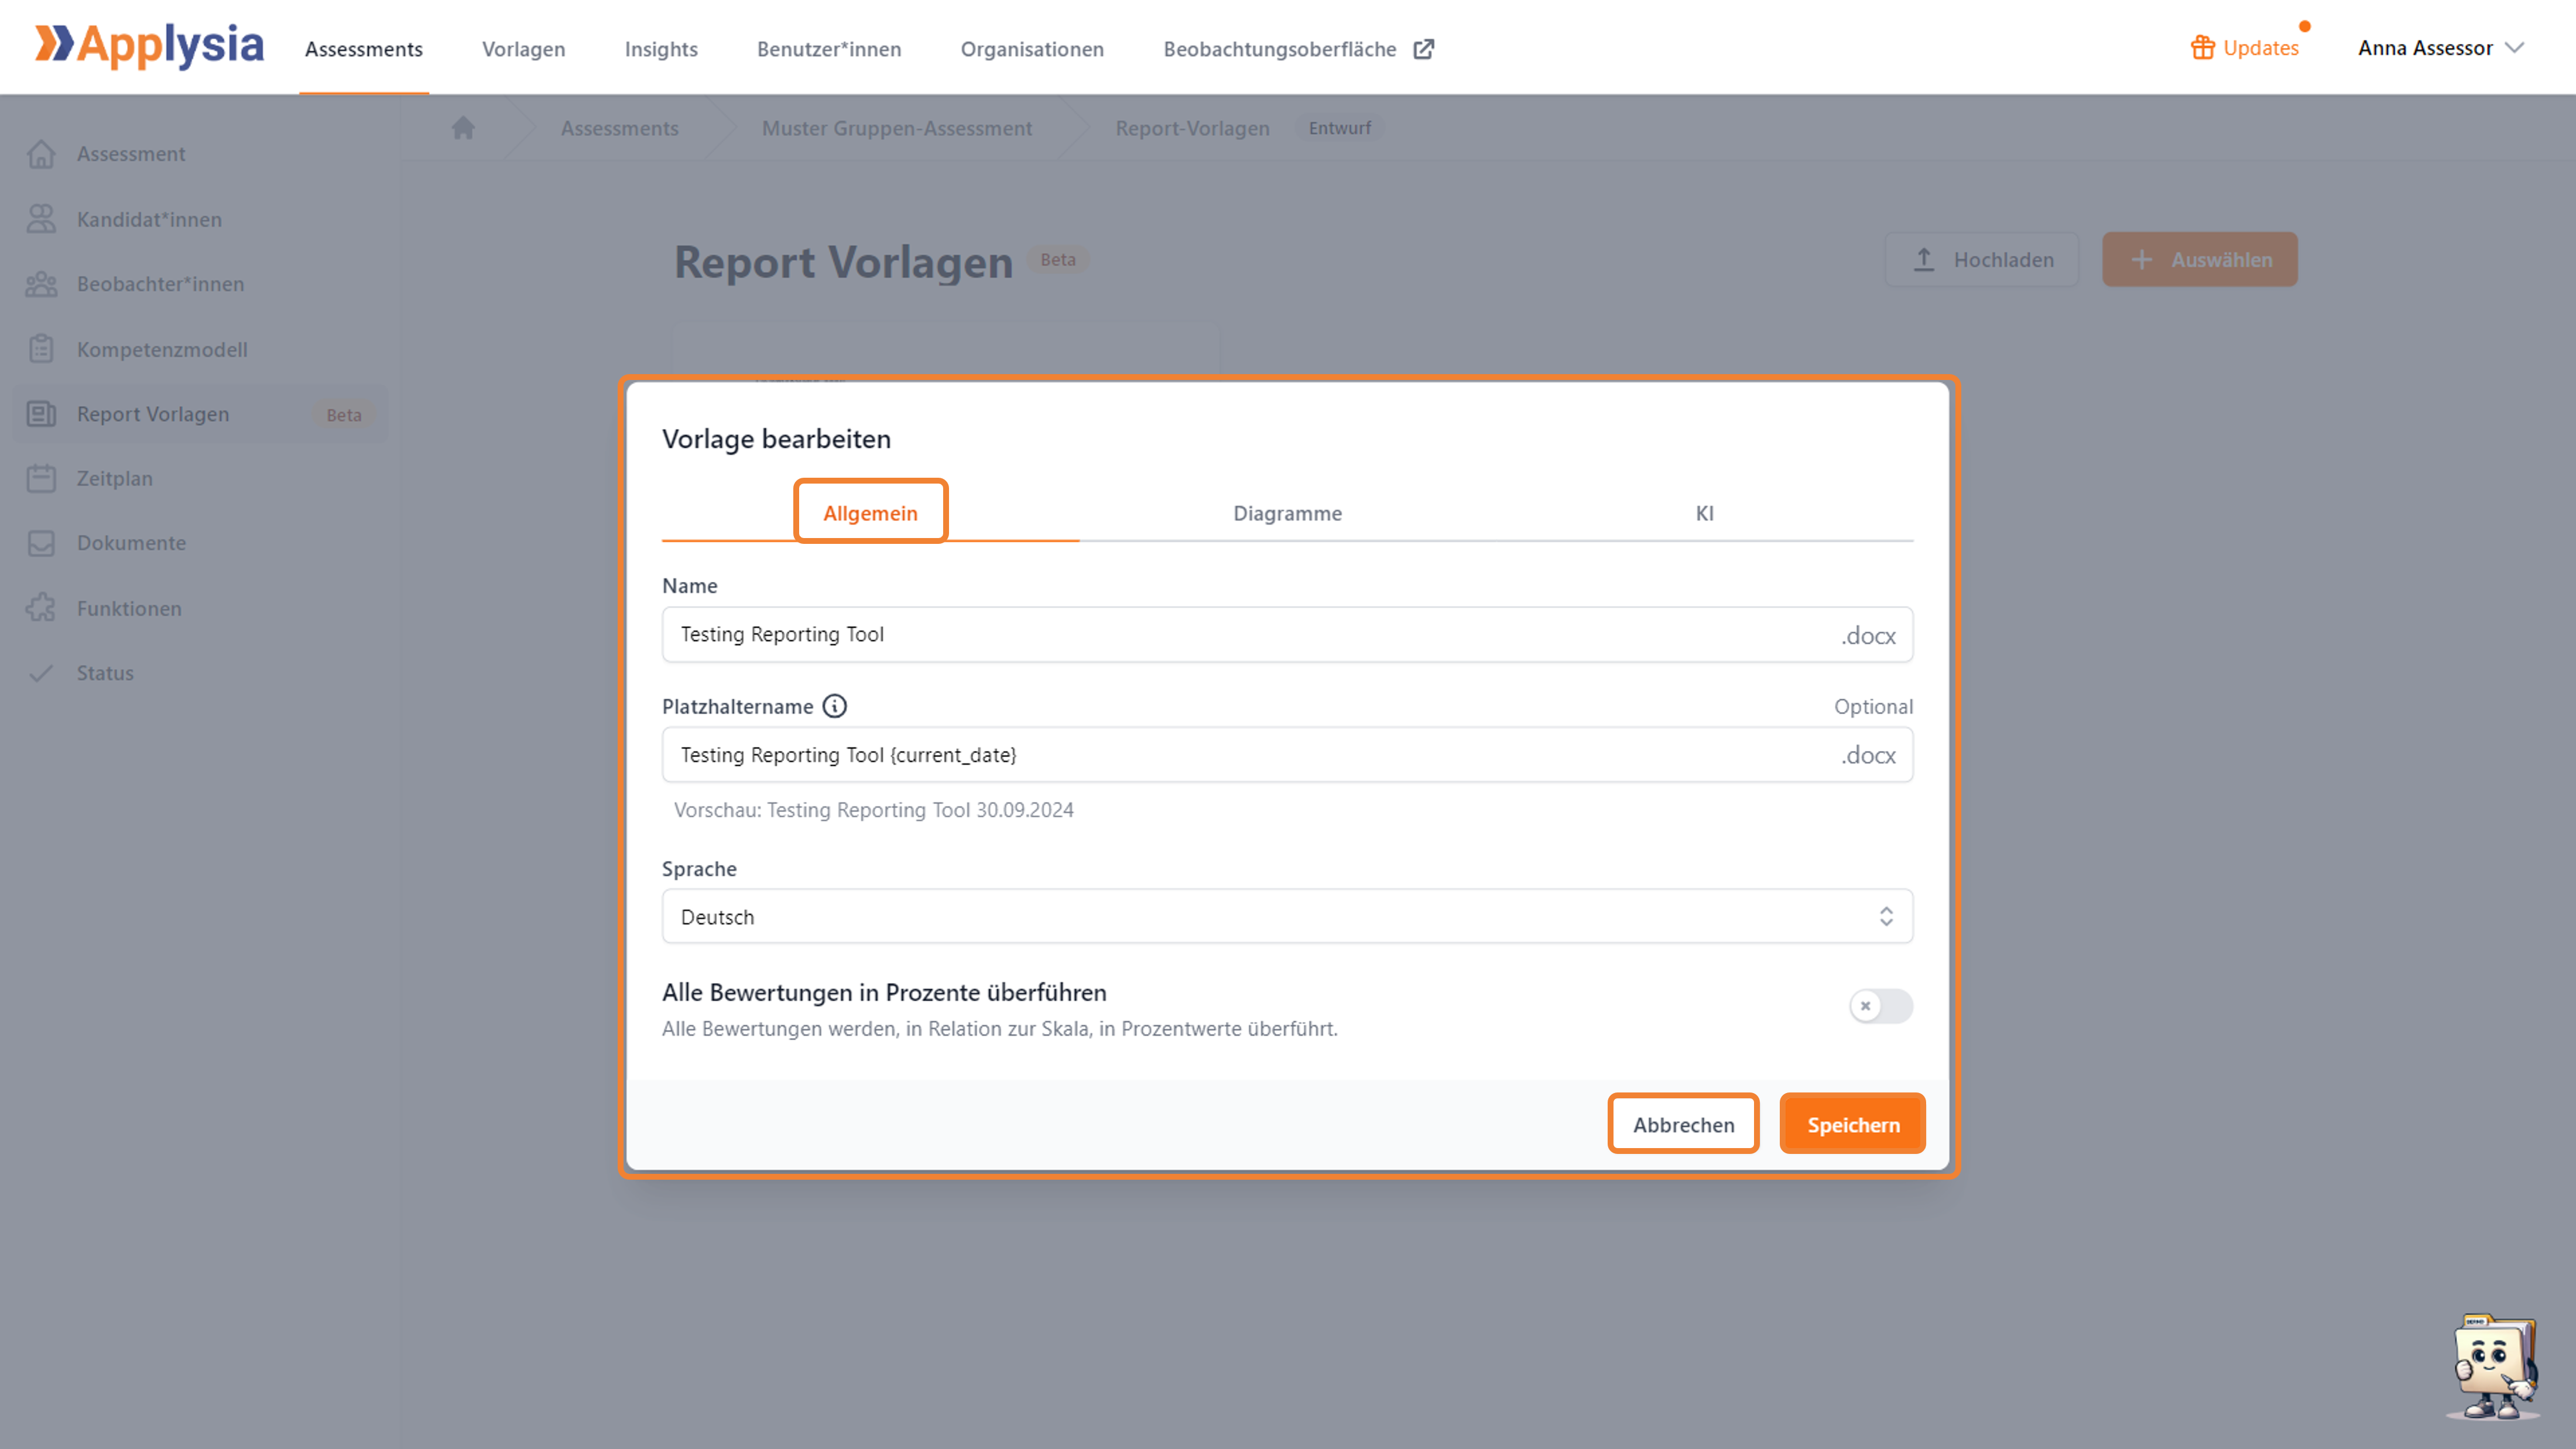Image resolution: width=2576 pixels, height=1449 pixels.
Task: Click the upload arrow icon in Hochladen
Action: (x=1924, y=260)
